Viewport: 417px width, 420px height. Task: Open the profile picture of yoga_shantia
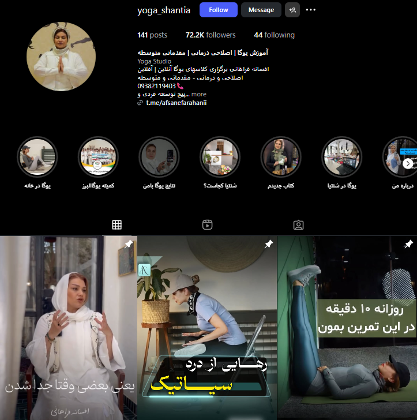pos(61,57)
